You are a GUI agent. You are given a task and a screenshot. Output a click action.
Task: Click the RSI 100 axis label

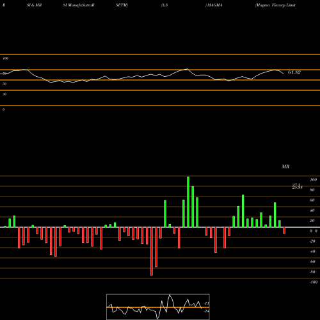point(5,58)
